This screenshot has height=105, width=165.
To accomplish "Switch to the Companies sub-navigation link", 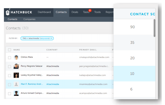I will pyautogui.click(x=29, y=19).
